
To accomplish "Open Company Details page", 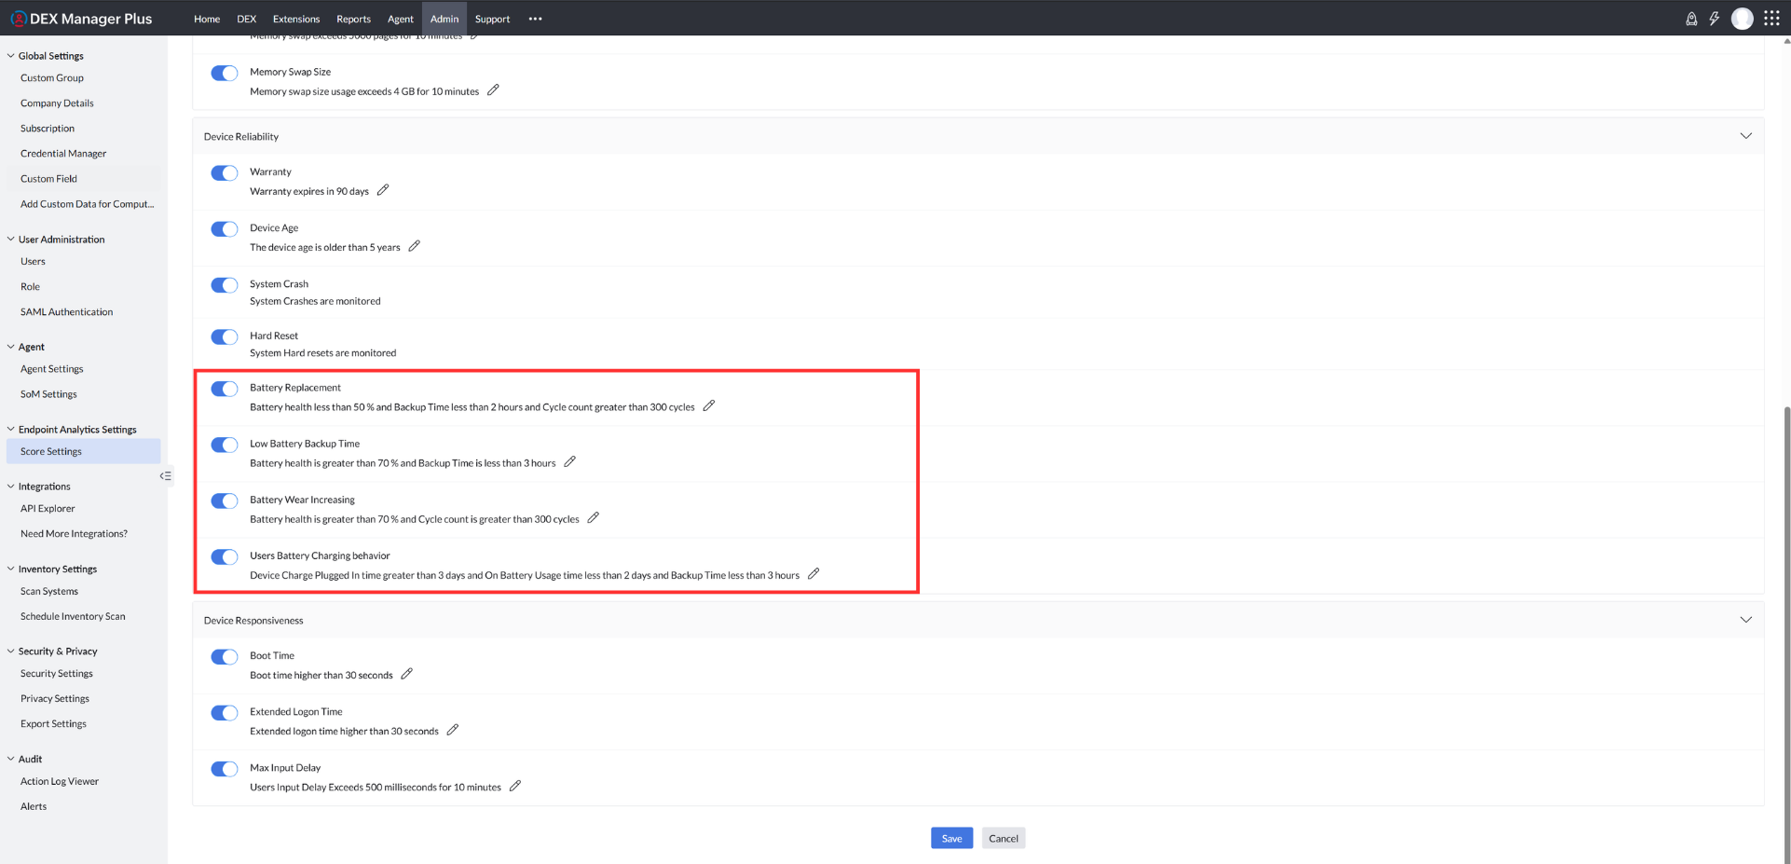I will coord(57,103).
